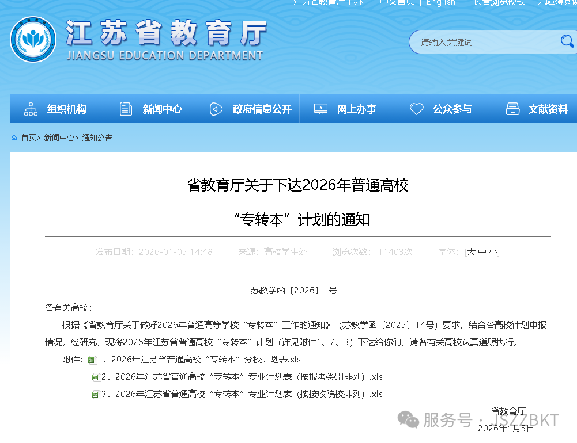Select 中文首页 in the top menu bar
577x443 pixels.
point(397,3)
